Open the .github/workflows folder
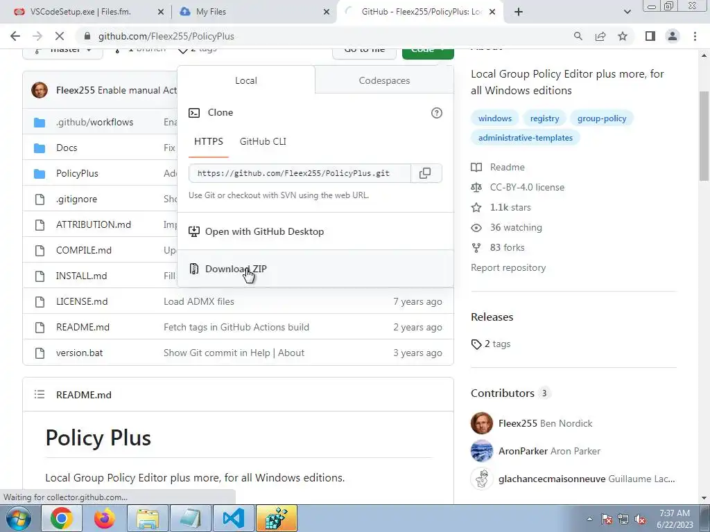710x532 pixels. coord(94,122)
